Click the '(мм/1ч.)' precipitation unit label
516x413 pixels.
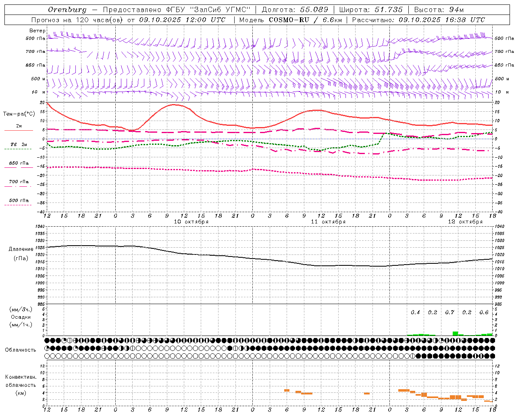[x=21, y=325]
